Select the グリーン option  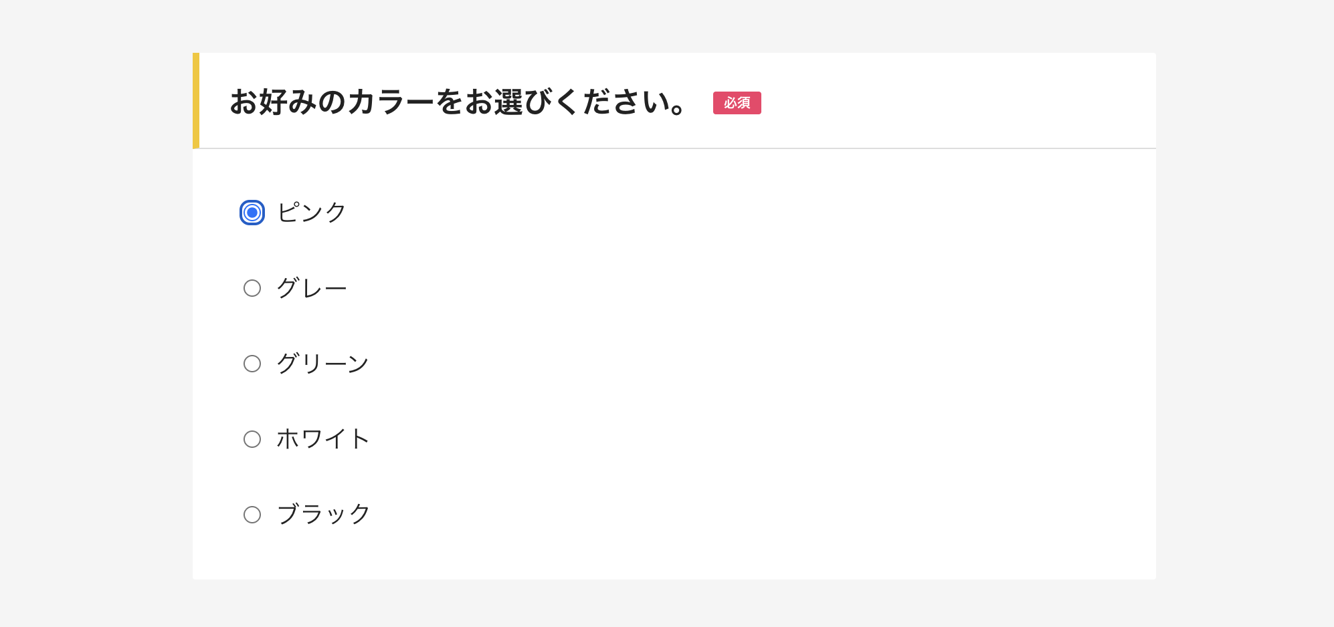coord(252,363)
